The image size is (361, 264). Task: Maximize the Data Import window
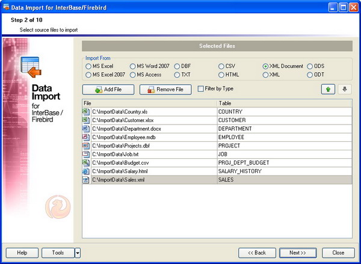344,7
